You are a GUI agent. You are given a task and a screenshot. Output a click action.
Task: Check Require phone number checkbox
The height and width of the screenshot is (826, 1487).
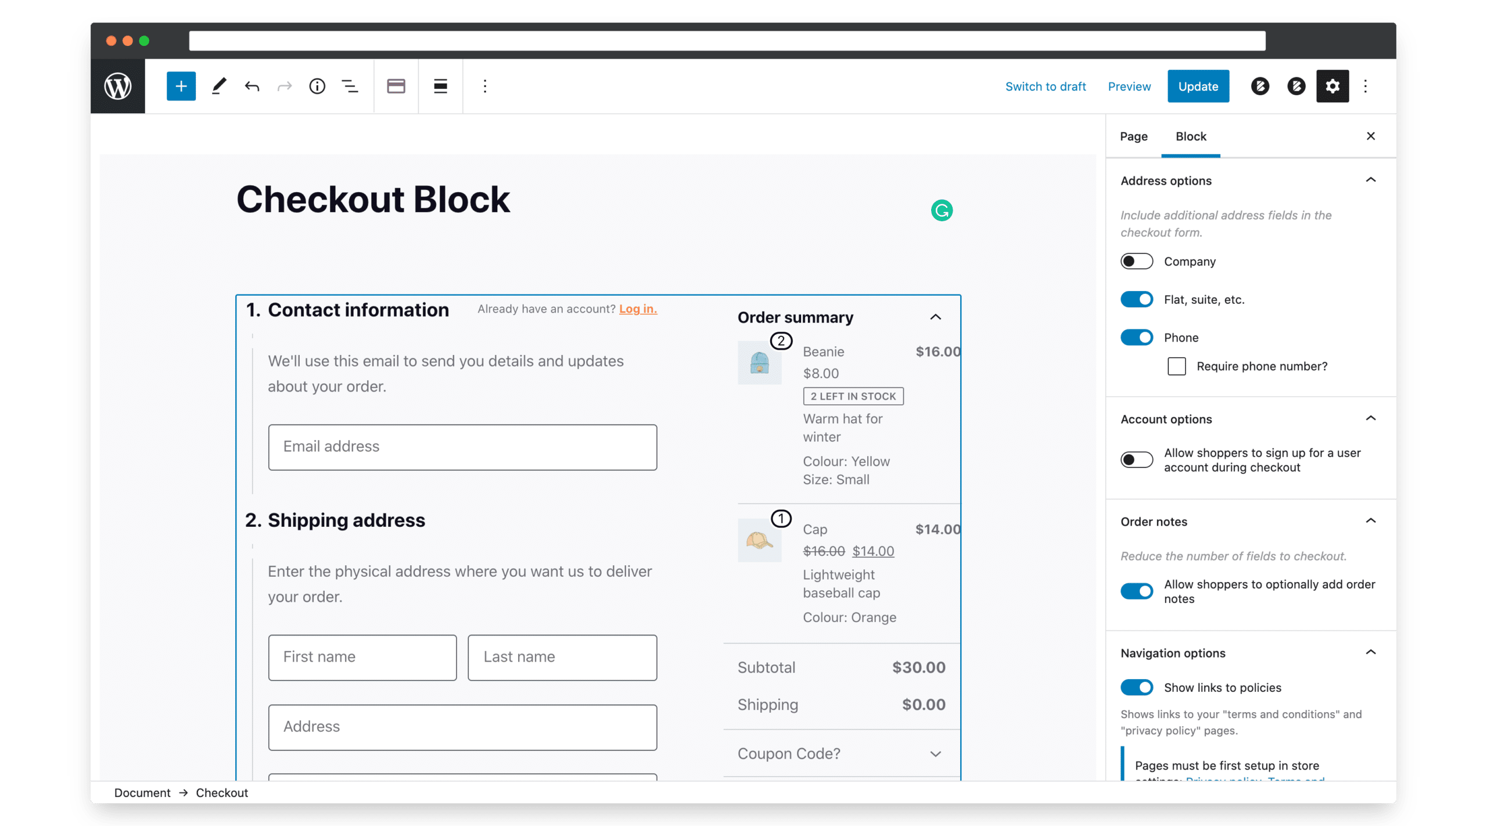tap(1177, 367)
